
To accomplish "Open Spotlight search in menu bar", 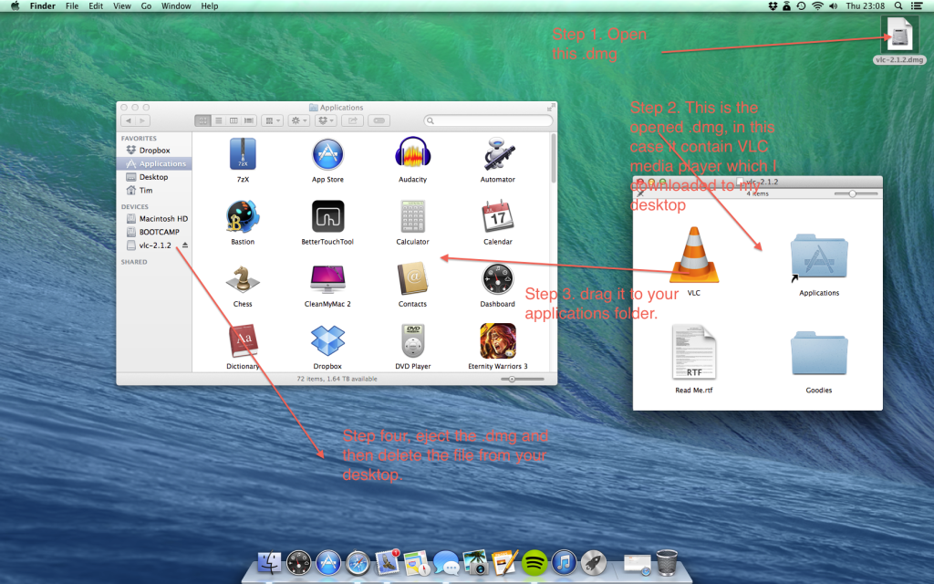I will tap(898, 6).
